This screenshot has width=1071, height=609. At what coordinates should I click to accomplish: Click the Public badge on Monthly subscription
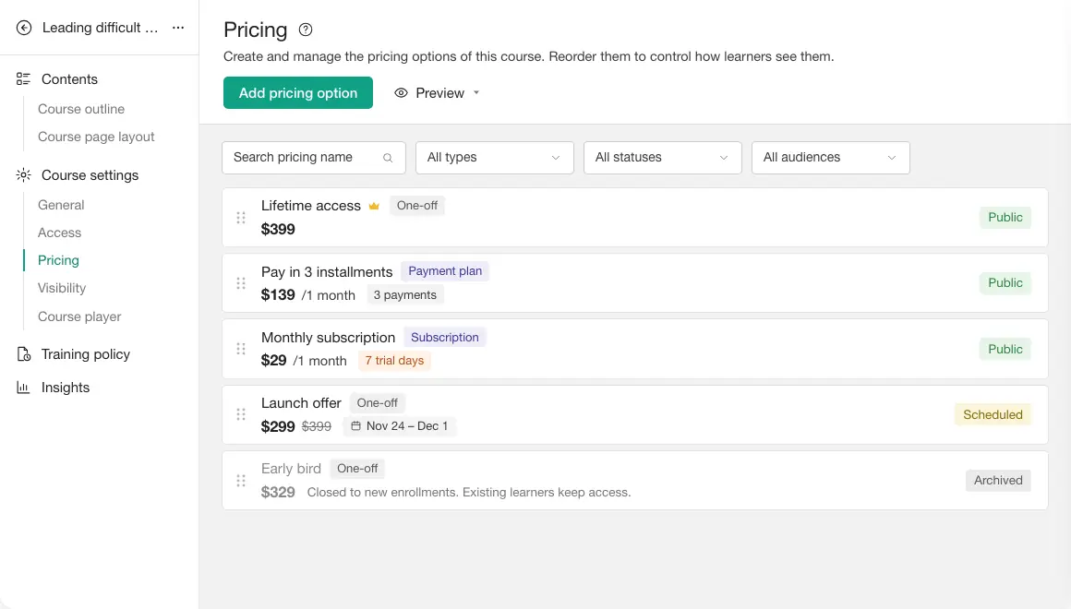pos(1005,349)
